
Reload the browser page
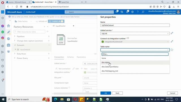point(17,7)
